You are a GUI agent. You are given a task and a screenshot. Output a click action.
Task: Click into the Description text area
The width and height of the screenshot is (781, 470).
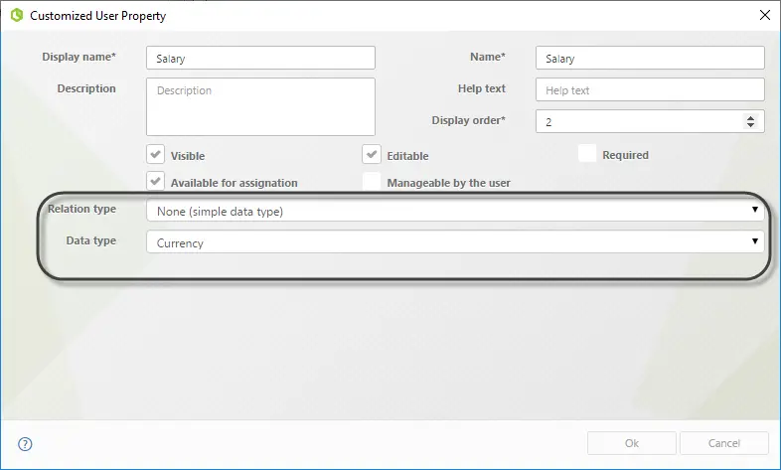pos(260,106)
